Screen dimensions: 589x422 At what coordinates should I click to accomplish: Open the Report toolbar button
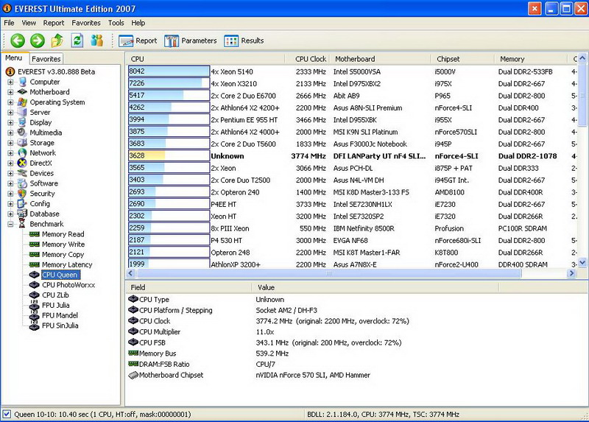pyautogui.click(x=138, y=41)
